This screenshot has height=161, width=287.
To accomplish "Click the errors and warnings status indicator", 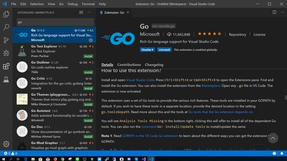I will point(11,153).
